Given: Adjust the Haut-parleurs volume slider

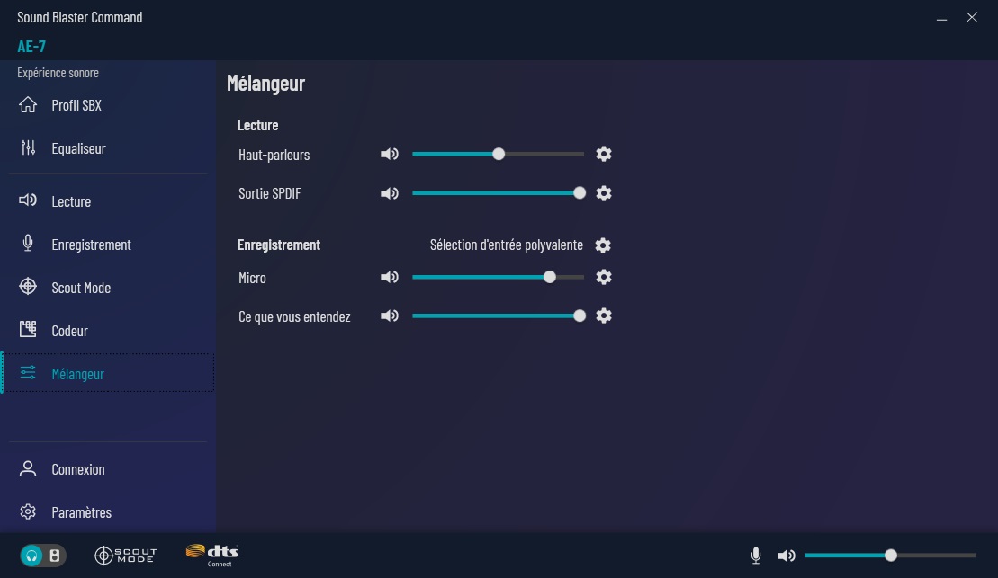Looking at the screenshot, I should click(x=498, y=154).
